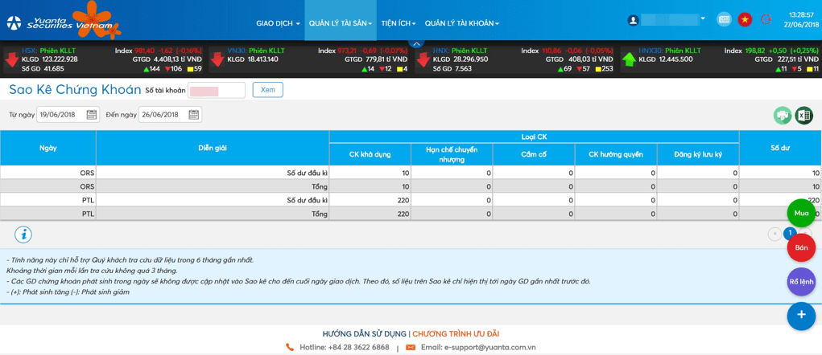Open the QUẢN LÝ TÀI KHOẢN menu
The height and width of the screenshot is (355, 822).
(x=461, y=23)
